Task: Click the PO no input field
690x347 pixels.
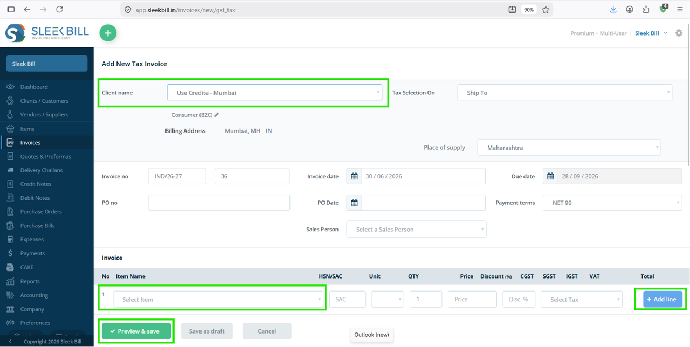Action: point(219,203)
